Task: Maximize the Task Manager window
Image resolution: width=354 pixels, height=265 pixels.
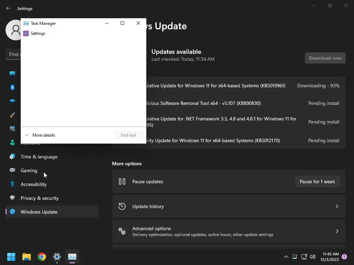Action: [122, 23]
